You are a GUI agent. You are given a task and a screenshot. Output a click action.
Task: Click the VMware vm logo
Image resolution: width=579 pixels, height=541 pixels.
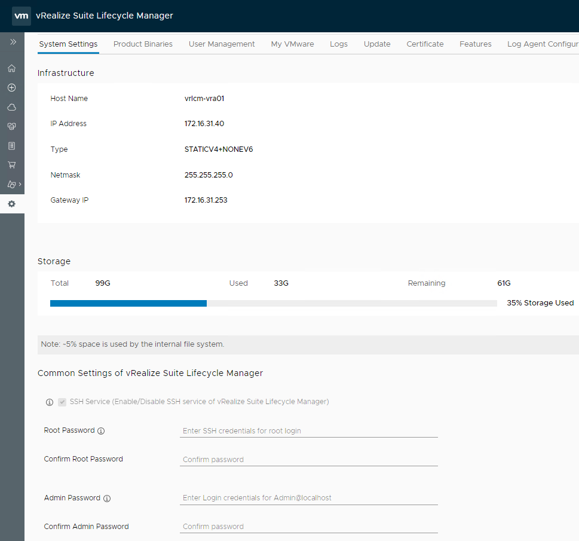point(22,16)
